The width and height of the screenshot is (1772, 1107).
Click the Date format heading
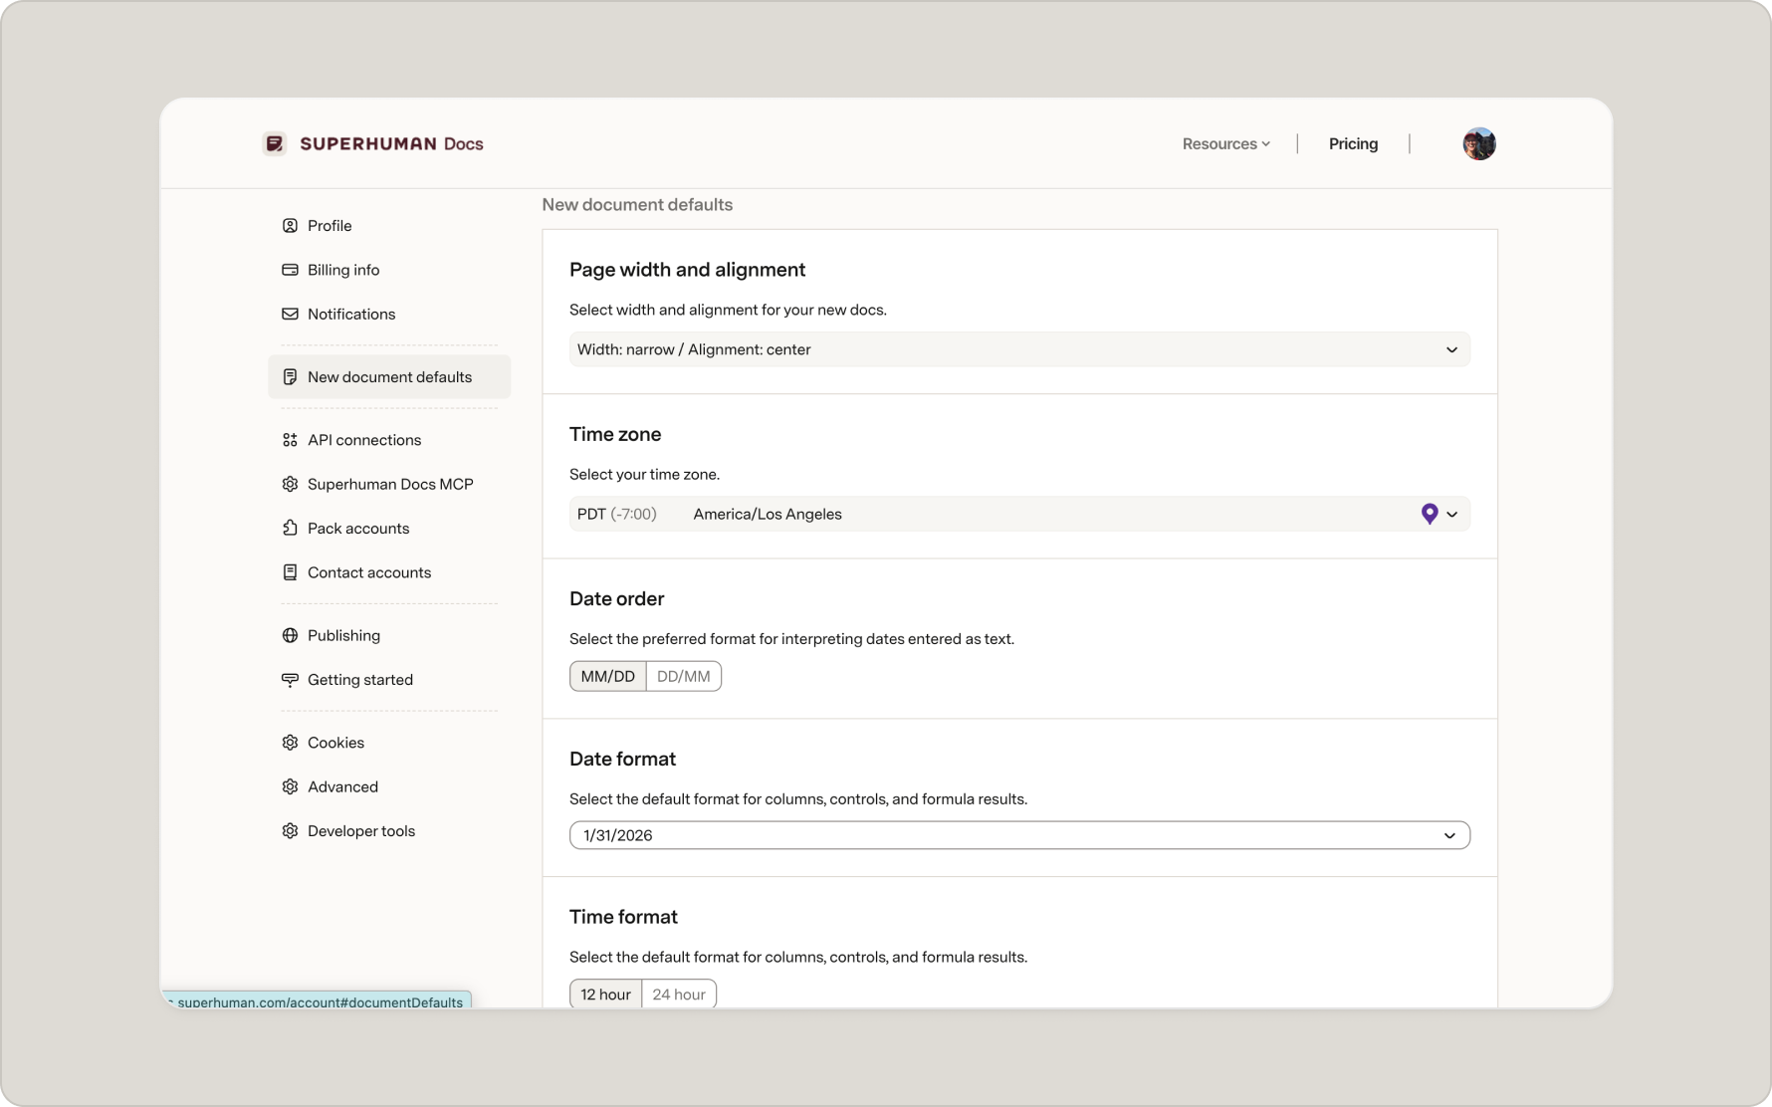click(x=622, y=759)
